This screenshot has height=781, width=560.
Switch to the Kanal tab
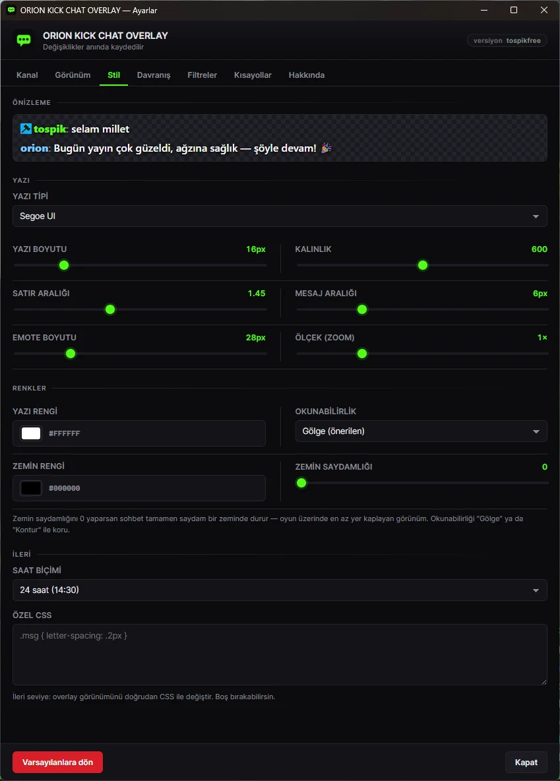pyautogui.click(x=27, y=75)
